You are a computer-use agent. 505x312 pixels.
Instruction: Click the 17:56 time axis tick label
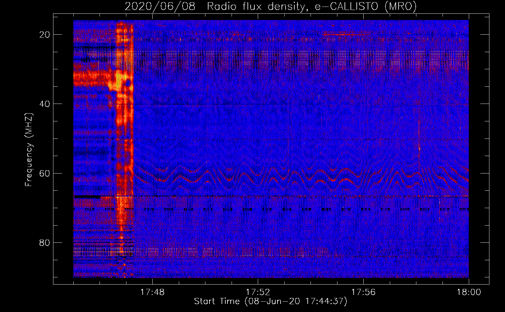pyautogui.click(x=363, y=292)
